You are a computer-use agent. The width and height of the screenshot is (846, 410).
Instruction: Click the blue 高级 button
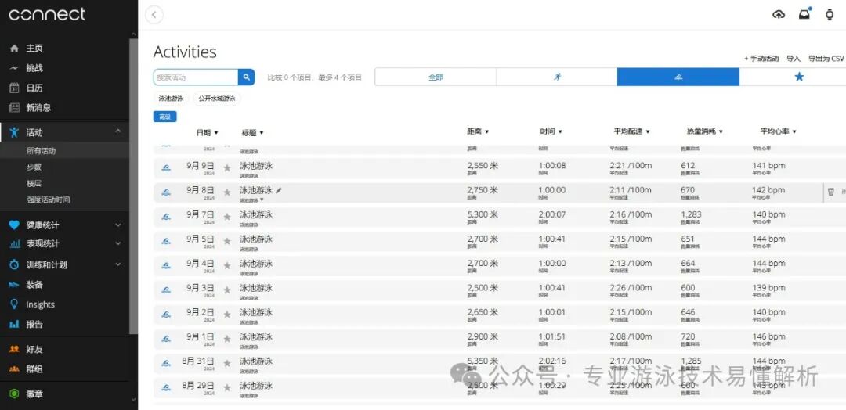[x=164, y=117]
